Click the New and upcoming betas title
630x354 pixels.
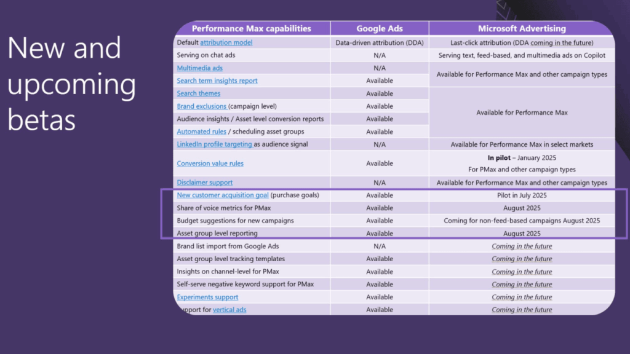[x=71, y=84]
